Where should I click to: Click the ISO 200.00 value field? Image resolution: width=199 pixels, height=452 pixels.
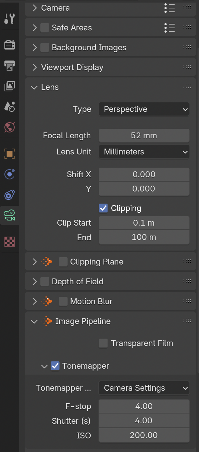coord(144,435)
